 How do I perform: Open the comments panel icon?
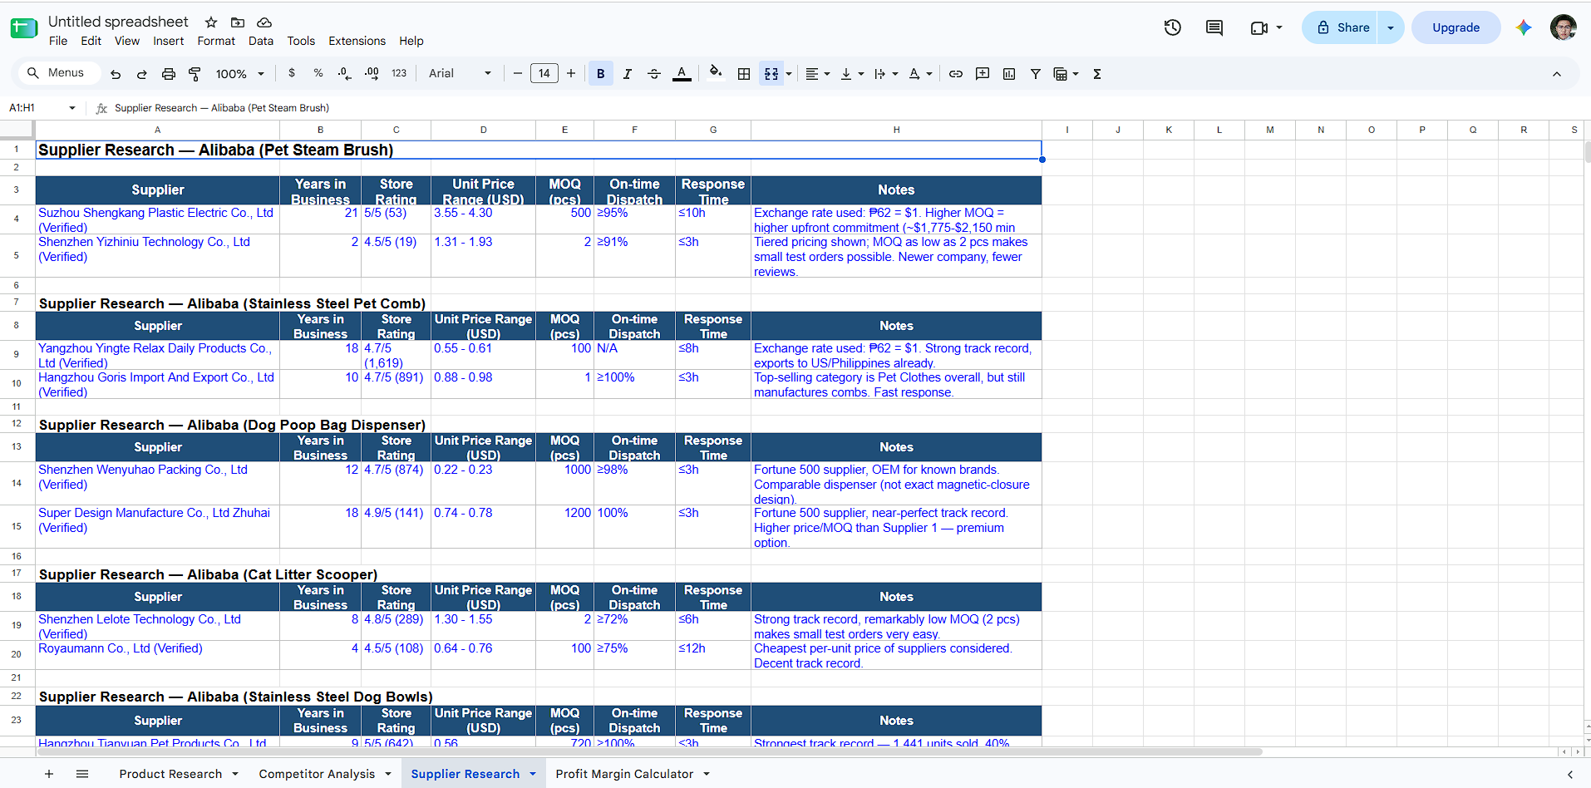pos(1214,27)
